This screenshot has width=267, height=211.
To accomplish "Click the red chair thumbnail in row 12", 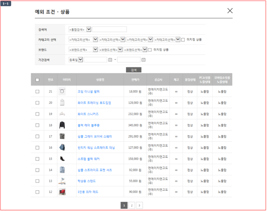I will (x=62, y=192).
